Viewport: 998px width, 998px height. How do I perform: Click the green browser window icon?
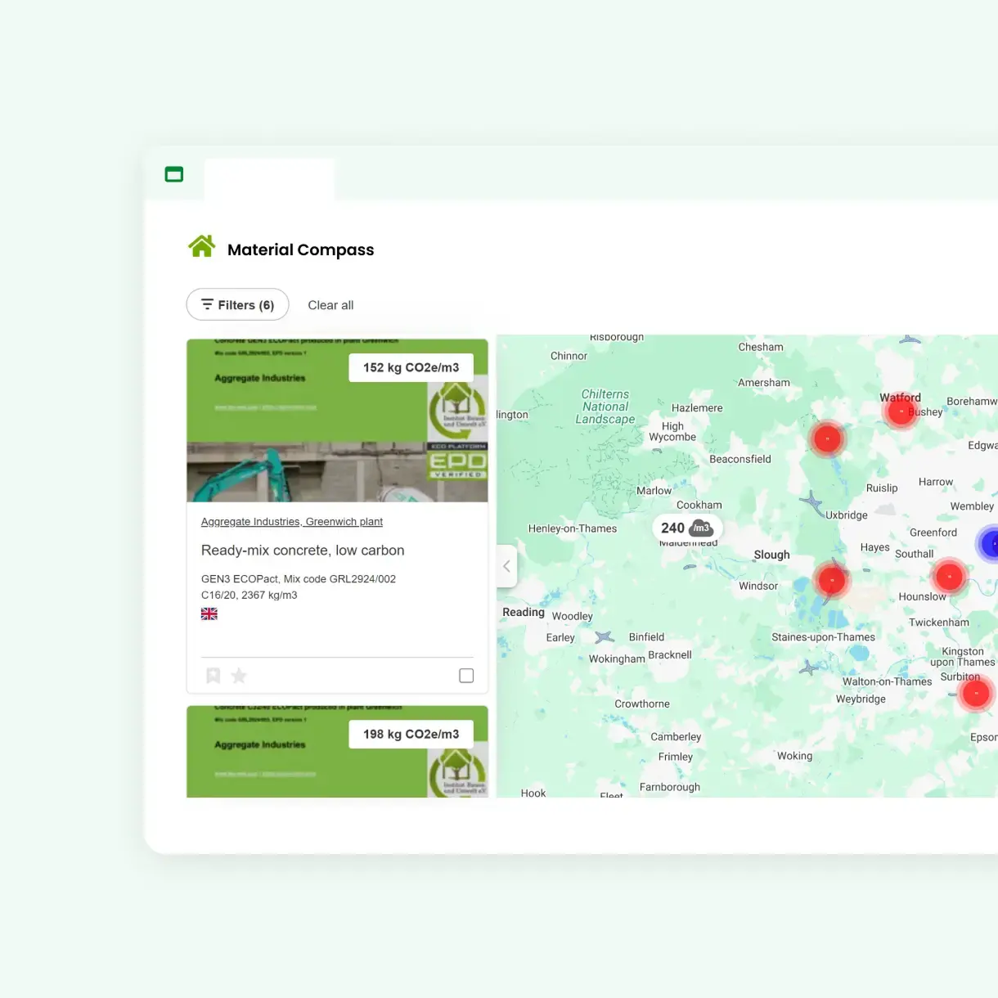point(174,174)
